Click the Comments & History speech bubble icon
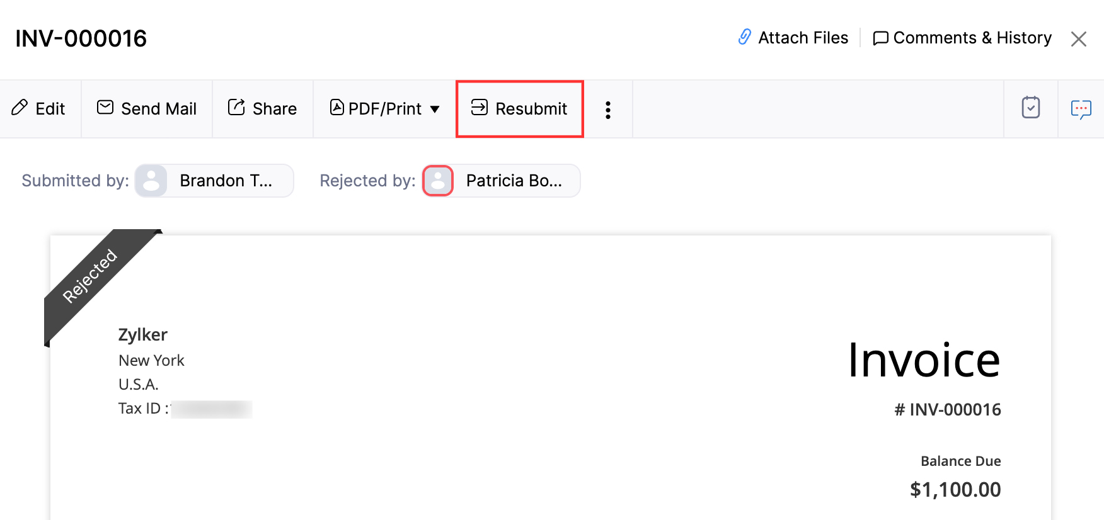This screenshot has width=1104, height=520. coord(880,37)
